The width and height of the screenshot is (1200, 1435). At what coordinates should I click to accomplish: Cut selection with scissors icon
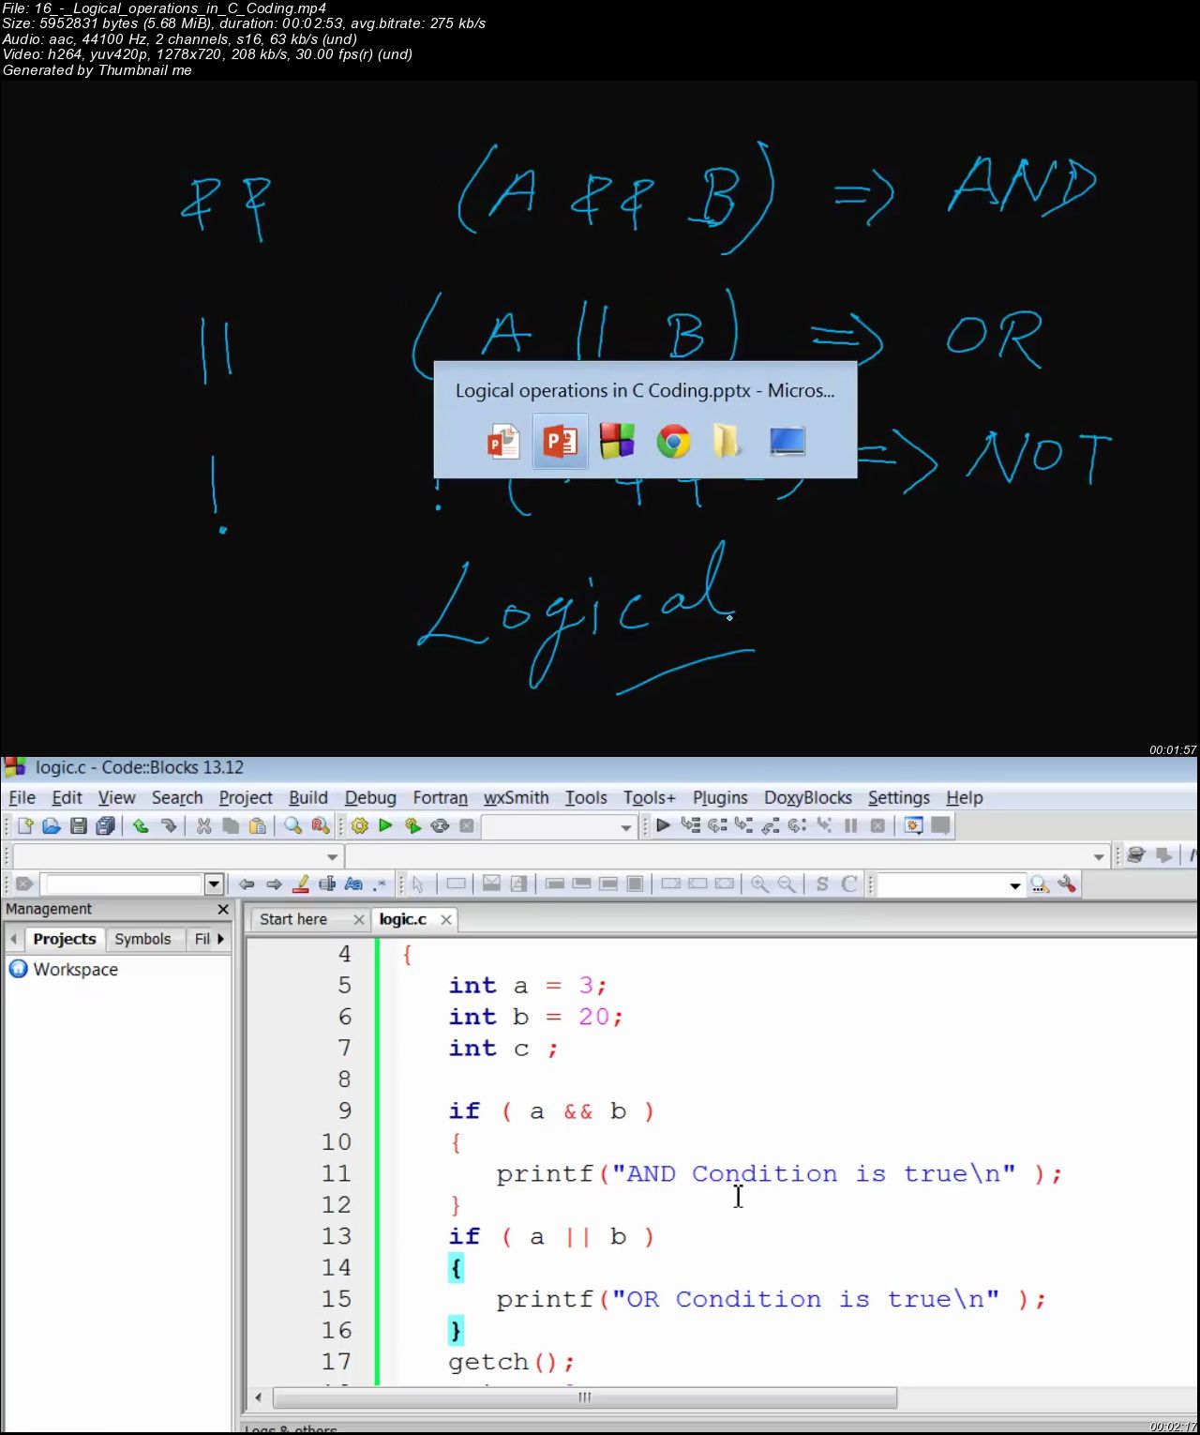(x=203, y=826)
